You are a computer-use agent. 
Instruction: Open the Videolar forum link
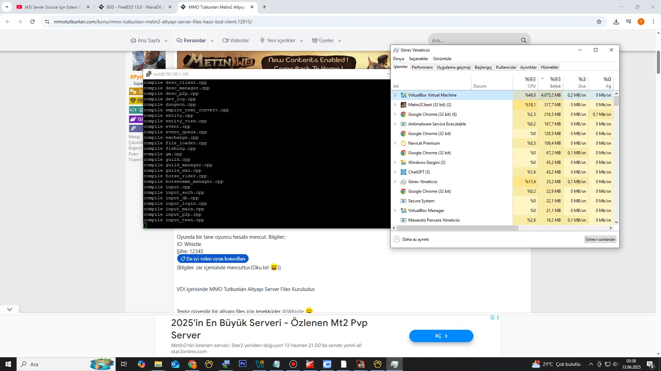tap(236, 41)
